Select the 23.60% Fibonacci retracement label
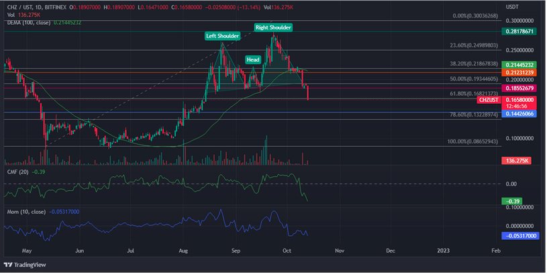The height and width of the screenshot is (274, 547). pos(473,46)
